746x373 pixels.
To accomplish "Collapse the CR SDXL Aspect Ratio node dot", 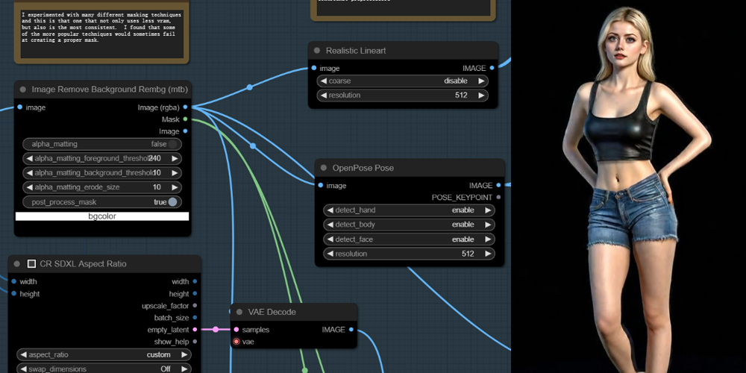I will (17, 263).
